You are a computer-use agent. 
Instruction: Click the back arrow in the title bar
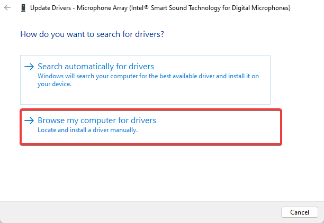point(7,8)
